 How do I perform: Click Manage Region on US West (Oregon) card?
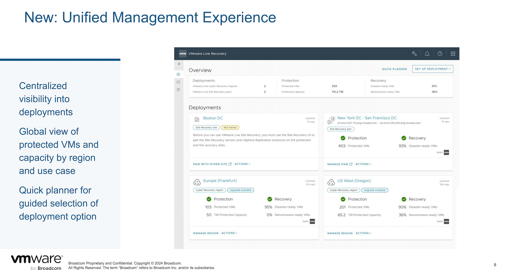pyautogui.click(x=340, y=233)
